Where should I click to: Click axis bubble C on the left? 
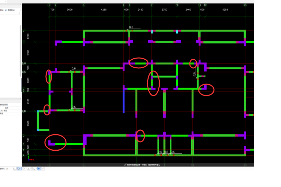coord(24,144)
